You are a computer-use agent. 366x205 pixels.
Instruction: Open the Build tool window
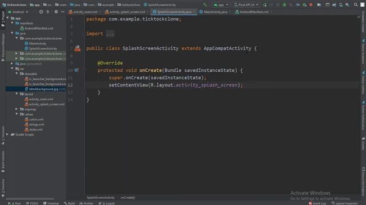(69, 203)
